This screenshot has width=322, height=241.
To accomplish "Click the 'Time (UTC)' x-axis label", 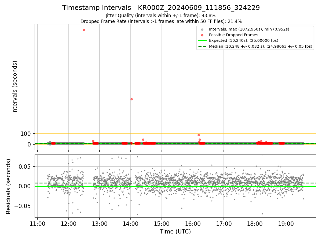I will 175,232.
